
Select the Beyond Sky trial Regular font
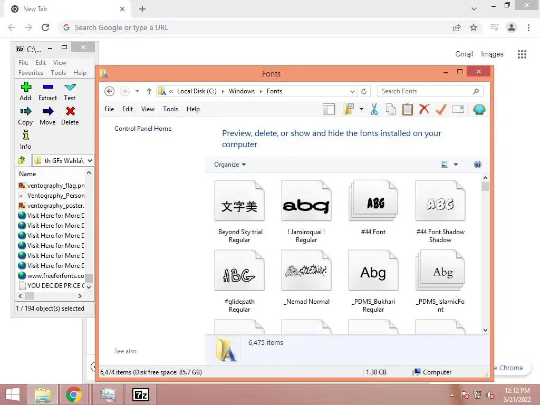(x=240, y=212)
